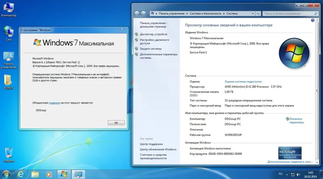Open Панель управления desktop icon

coord(8,60)
